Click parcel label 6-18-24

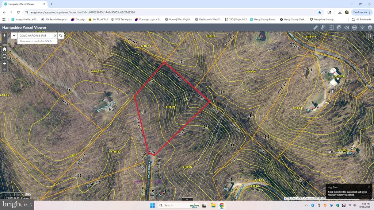[297, 108]
